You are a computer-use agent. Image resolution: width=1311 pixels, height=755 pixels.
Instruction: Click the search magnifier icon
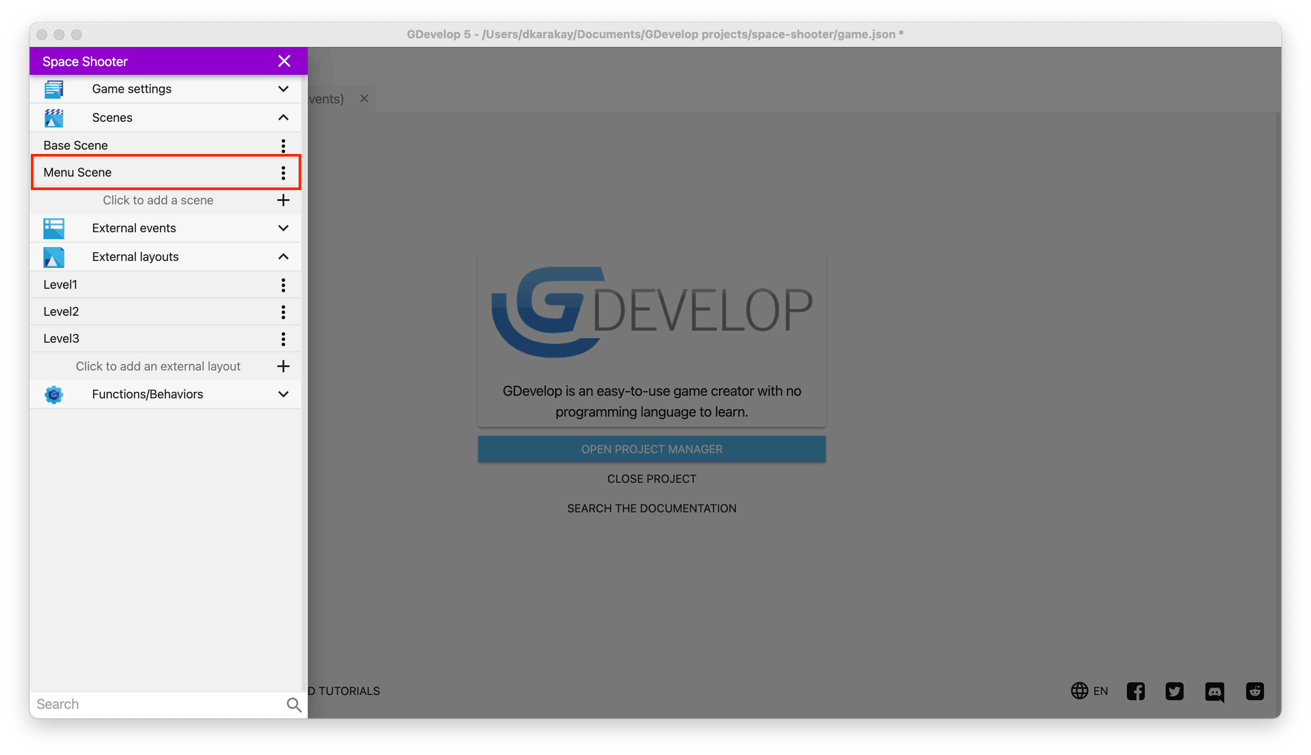pos(294,704)
